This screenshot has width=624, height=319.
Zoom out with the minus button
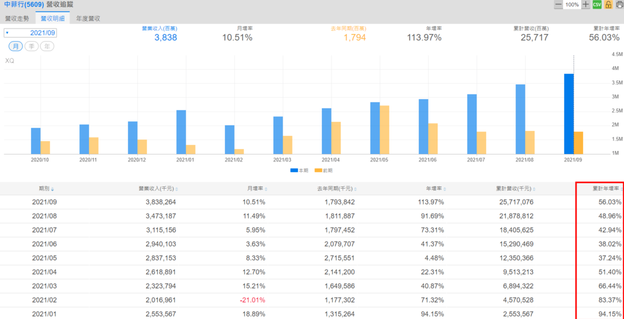click(x=558, y=4)
